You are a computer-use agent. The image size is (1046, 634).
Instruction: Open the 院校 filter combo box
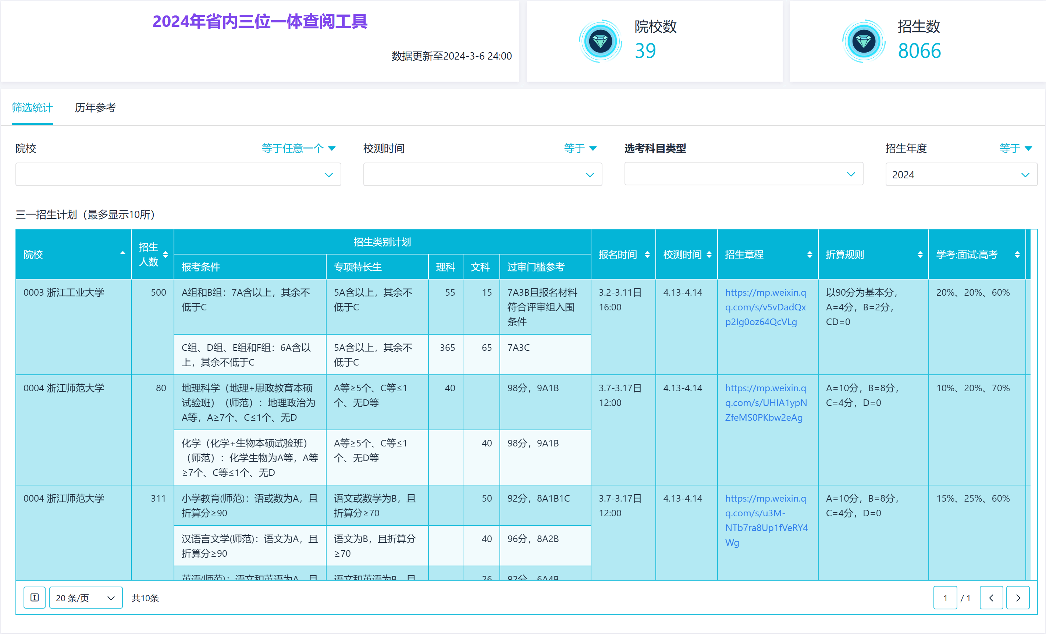pyautogui.click(x=178, y=174)
